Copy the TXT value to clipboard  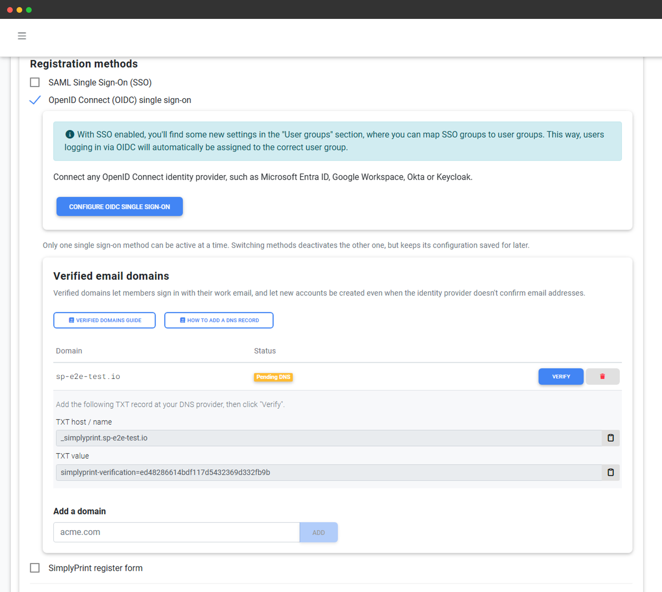(x=610, y=472)
